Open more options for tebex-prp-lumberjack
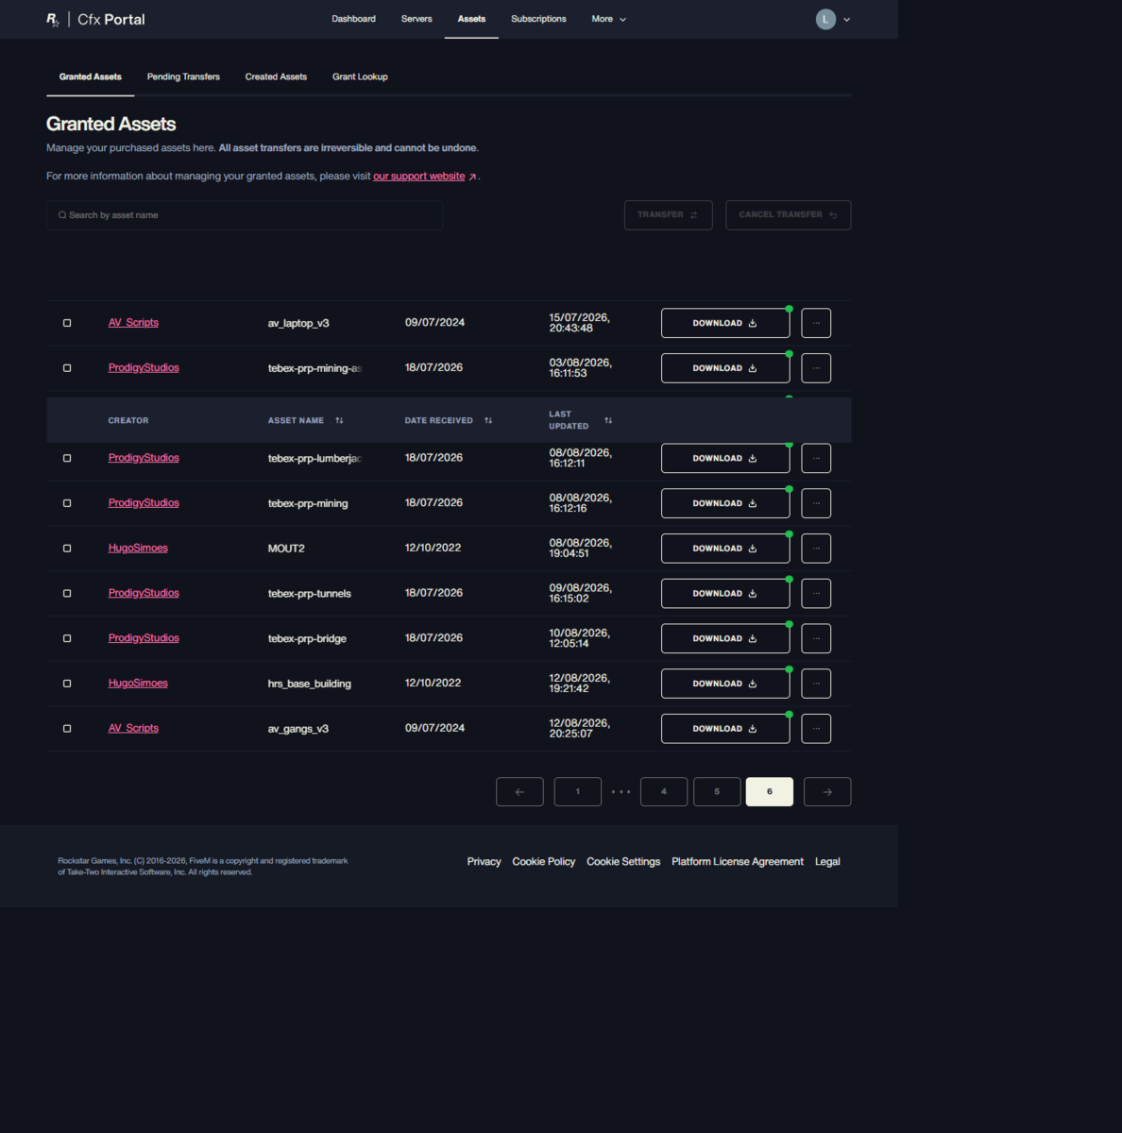 [816, 458]
